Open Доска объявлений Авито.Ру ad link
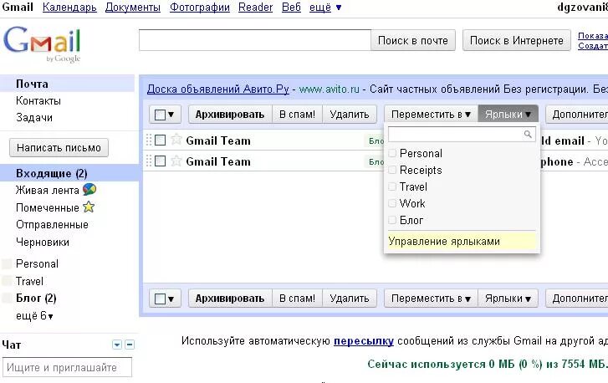This screenshot has height=383, width=608. coord(218,89)
